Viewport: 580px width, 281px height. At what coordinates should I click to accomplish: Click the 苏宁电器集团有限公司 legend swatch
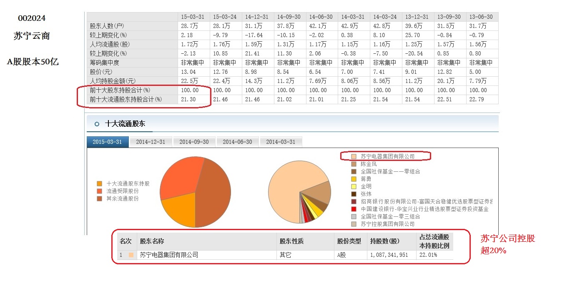pos(354,156)
